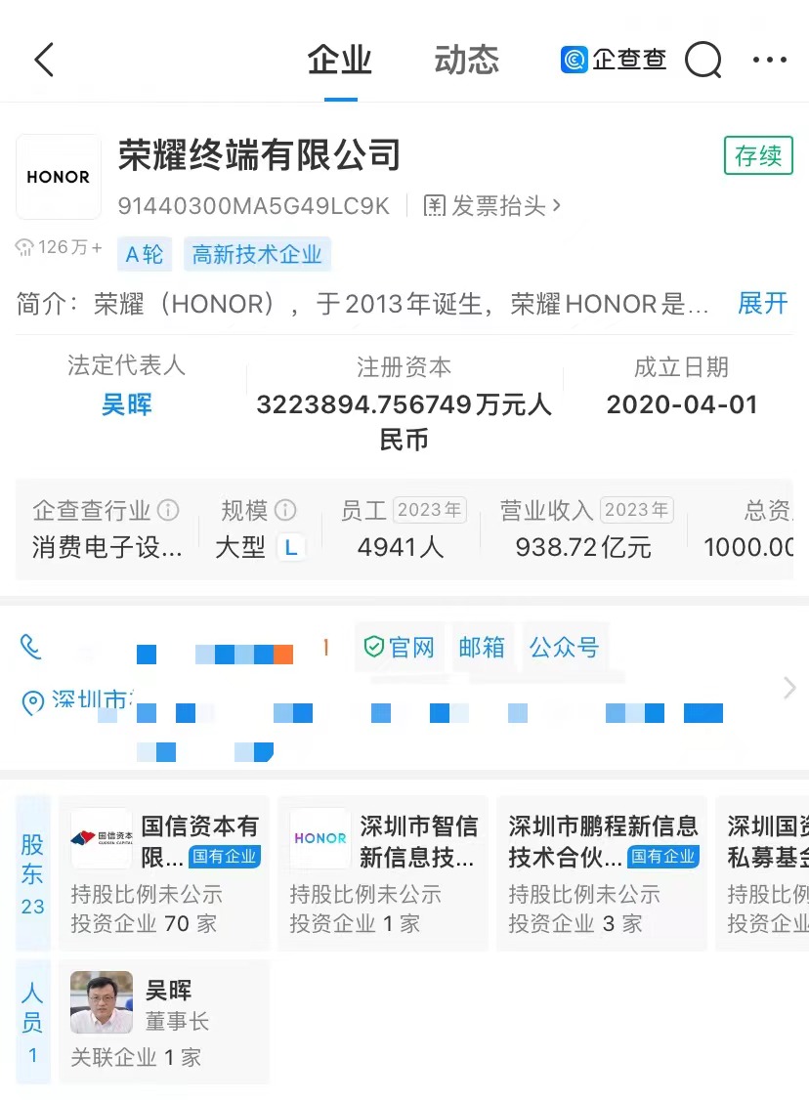Image resolution: width=809 pixels, height=1100 pixels.
Task: Expand contact details with right chevron
Action: (x=789, y=688)
